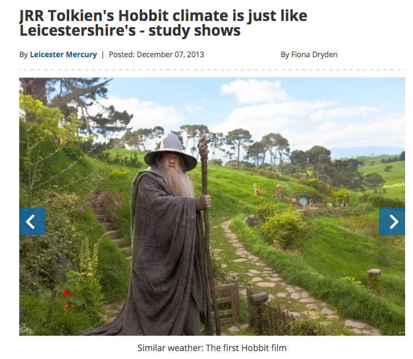Click the article headline about Hobbit climate
The image size is (413, 359).
(164, 23)
